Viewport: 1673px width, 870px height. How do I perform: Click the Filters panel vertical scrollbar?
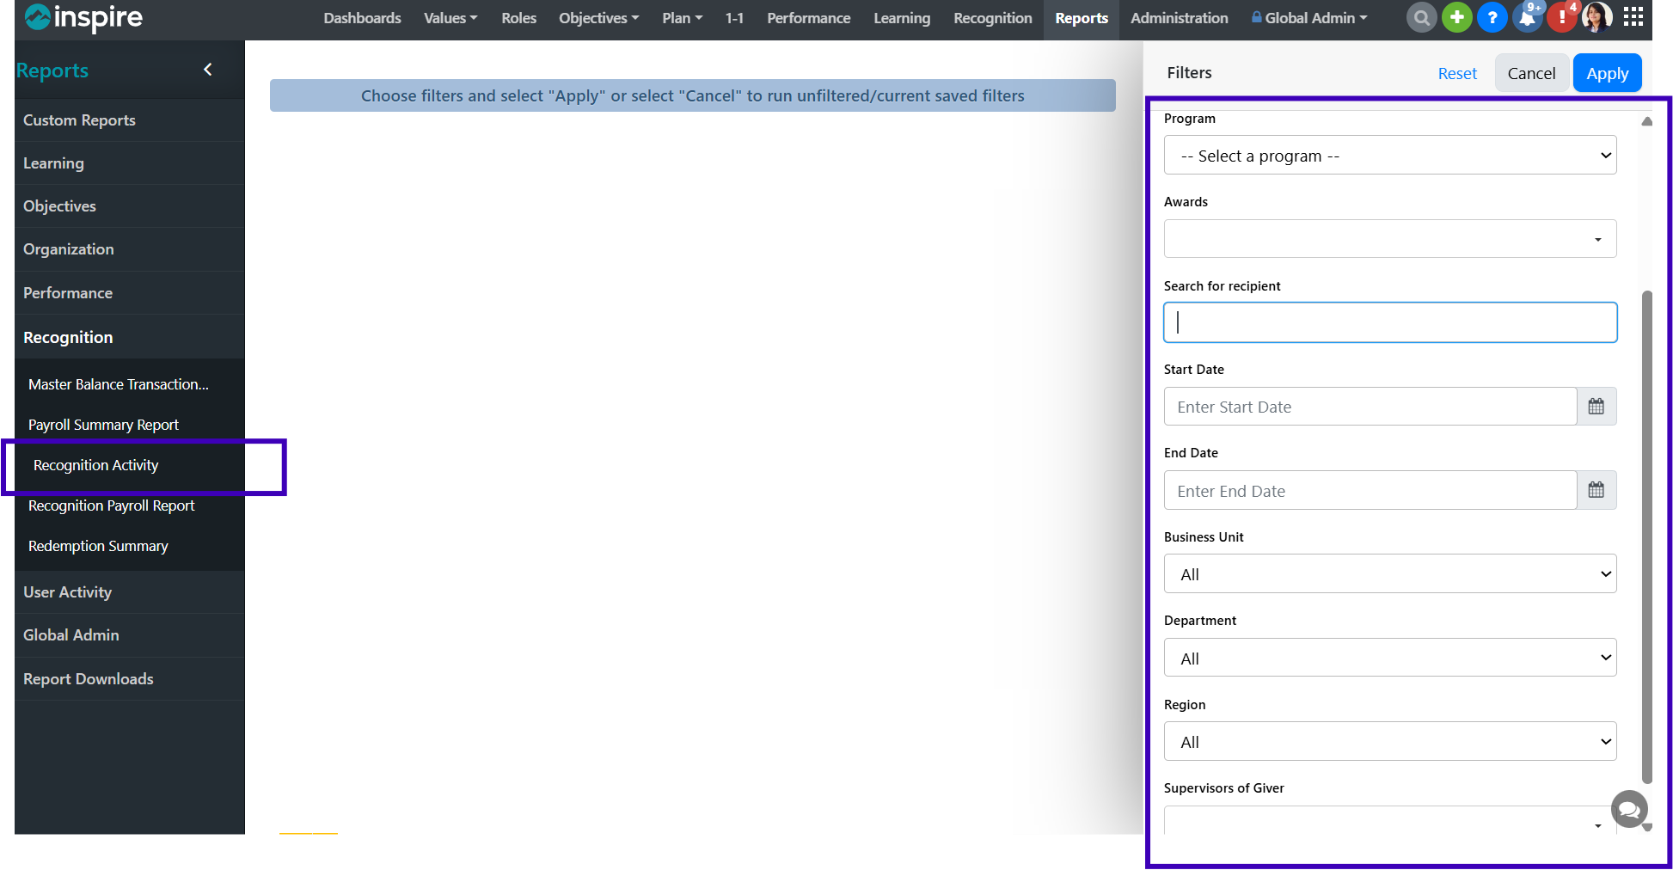1646,533
